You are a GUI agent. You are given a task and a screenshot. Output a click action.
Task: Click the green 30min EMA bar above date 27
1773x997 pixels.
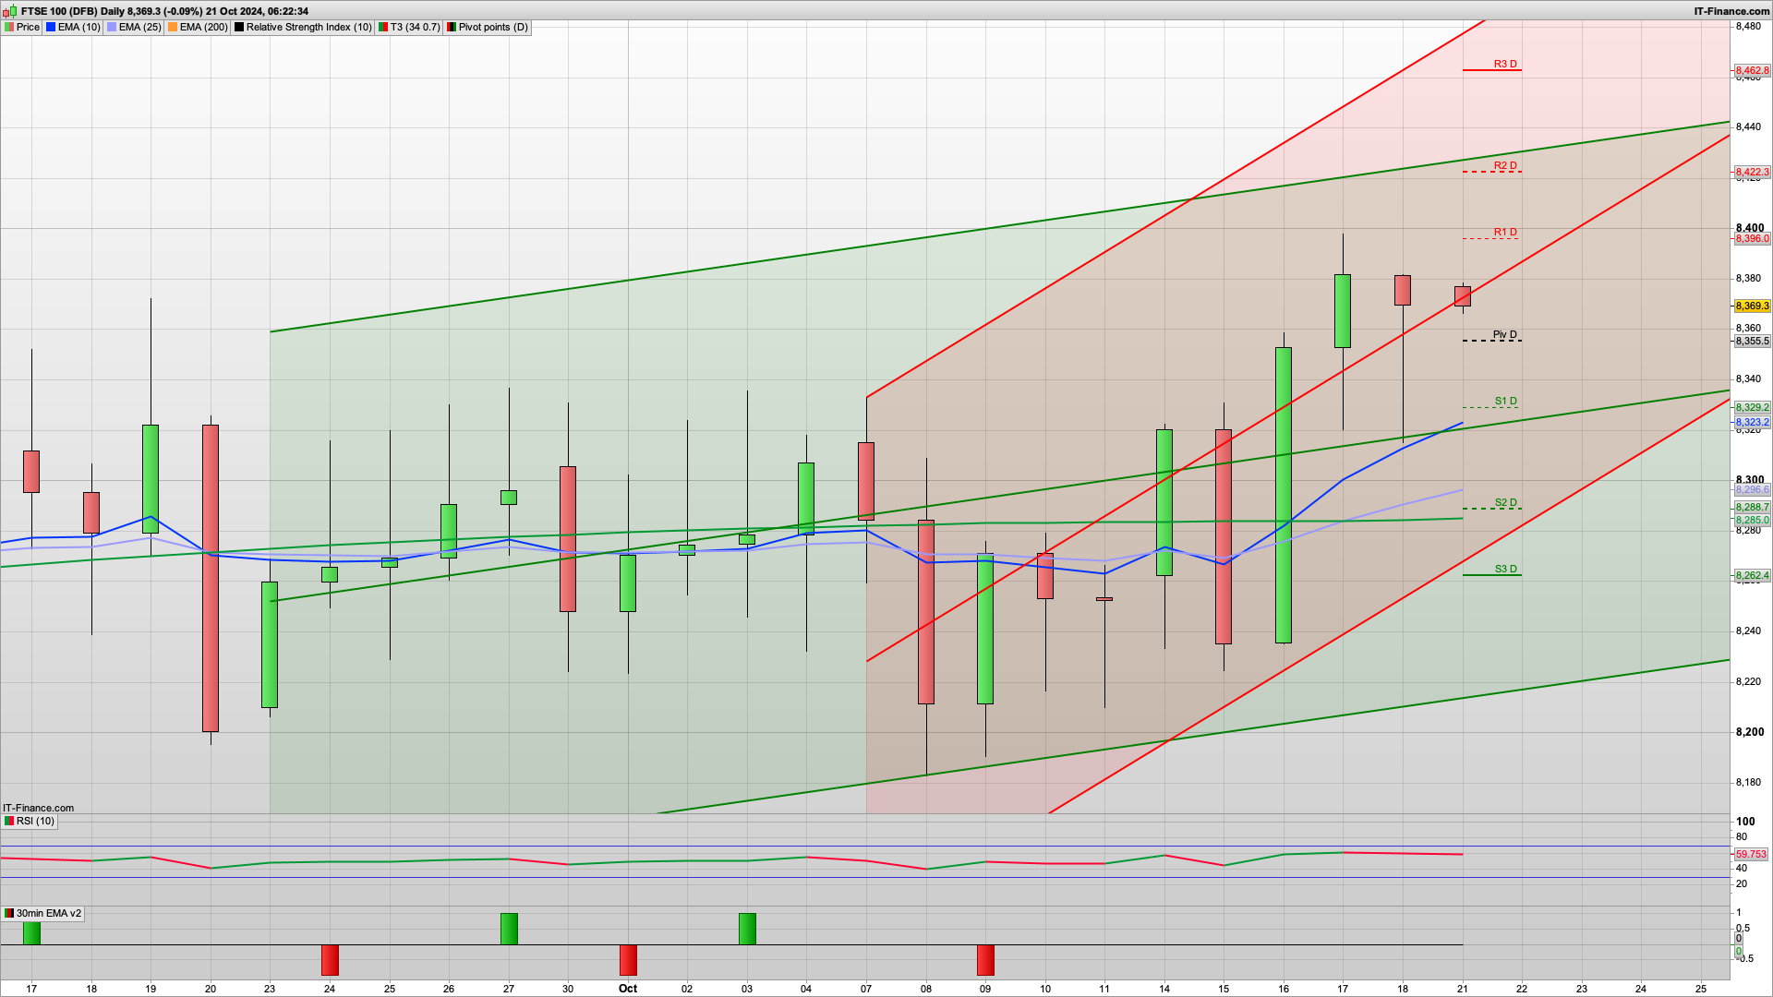(x=509, y=930)
